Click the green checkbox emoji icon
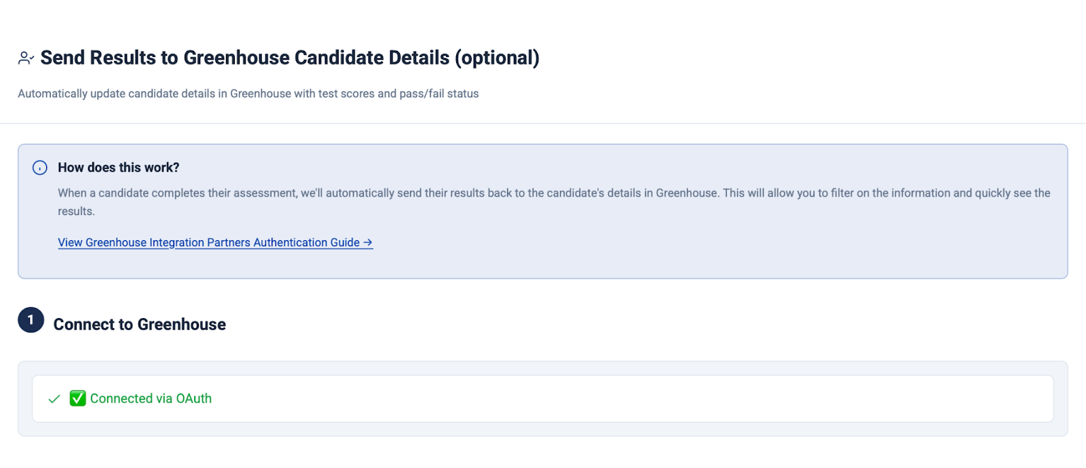Image resolution: width=1086 pixels, height=468 pixels. tap(78, 398)
